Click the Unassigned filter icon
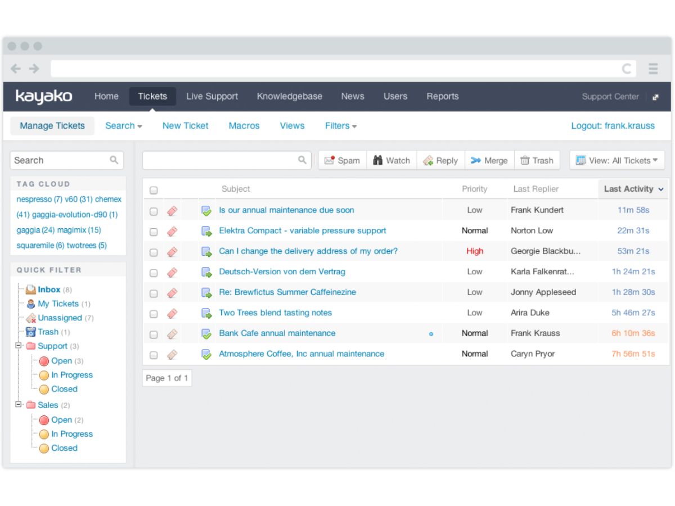 31,318
